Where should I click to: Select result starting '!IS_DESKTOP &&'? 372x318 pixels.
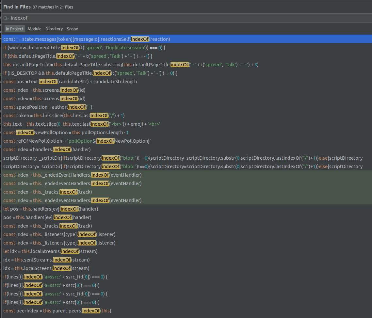[x=187, y=73]
